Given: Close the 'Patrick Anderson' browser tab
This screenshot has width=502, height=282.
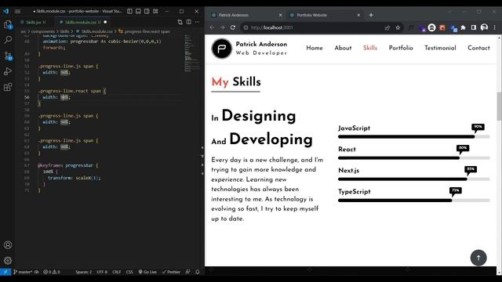Looking at the screenshot, I should (281, 15).
